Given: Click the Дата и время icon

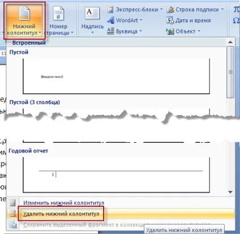Looking at the screenshot, I should tap(170, 20).
